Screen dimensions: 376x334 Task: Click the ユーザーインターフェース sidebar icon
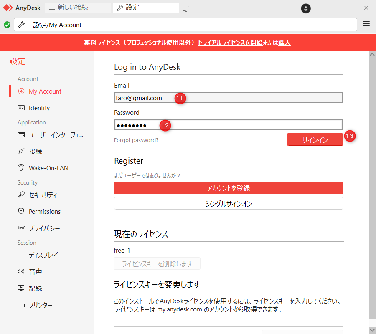(21, 134)
